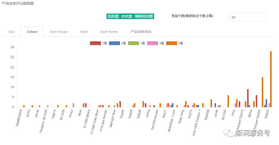Click the orange TK1000 bar
The height and width of the screenshot is (145, 279).
(x=228, y=101)
